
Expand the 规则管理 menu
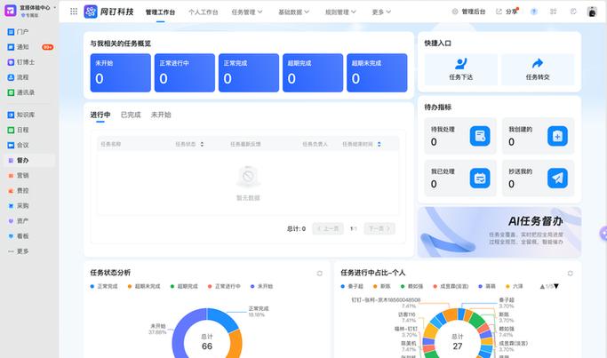point(340,12)
